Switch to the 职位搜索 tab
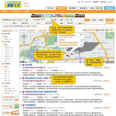This screenshot has height=116, width=116. pyautogui.click(x=61, y=8)
